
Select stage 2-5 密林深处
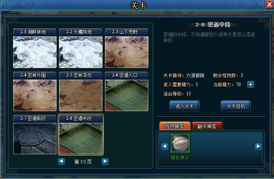(81, 91)
